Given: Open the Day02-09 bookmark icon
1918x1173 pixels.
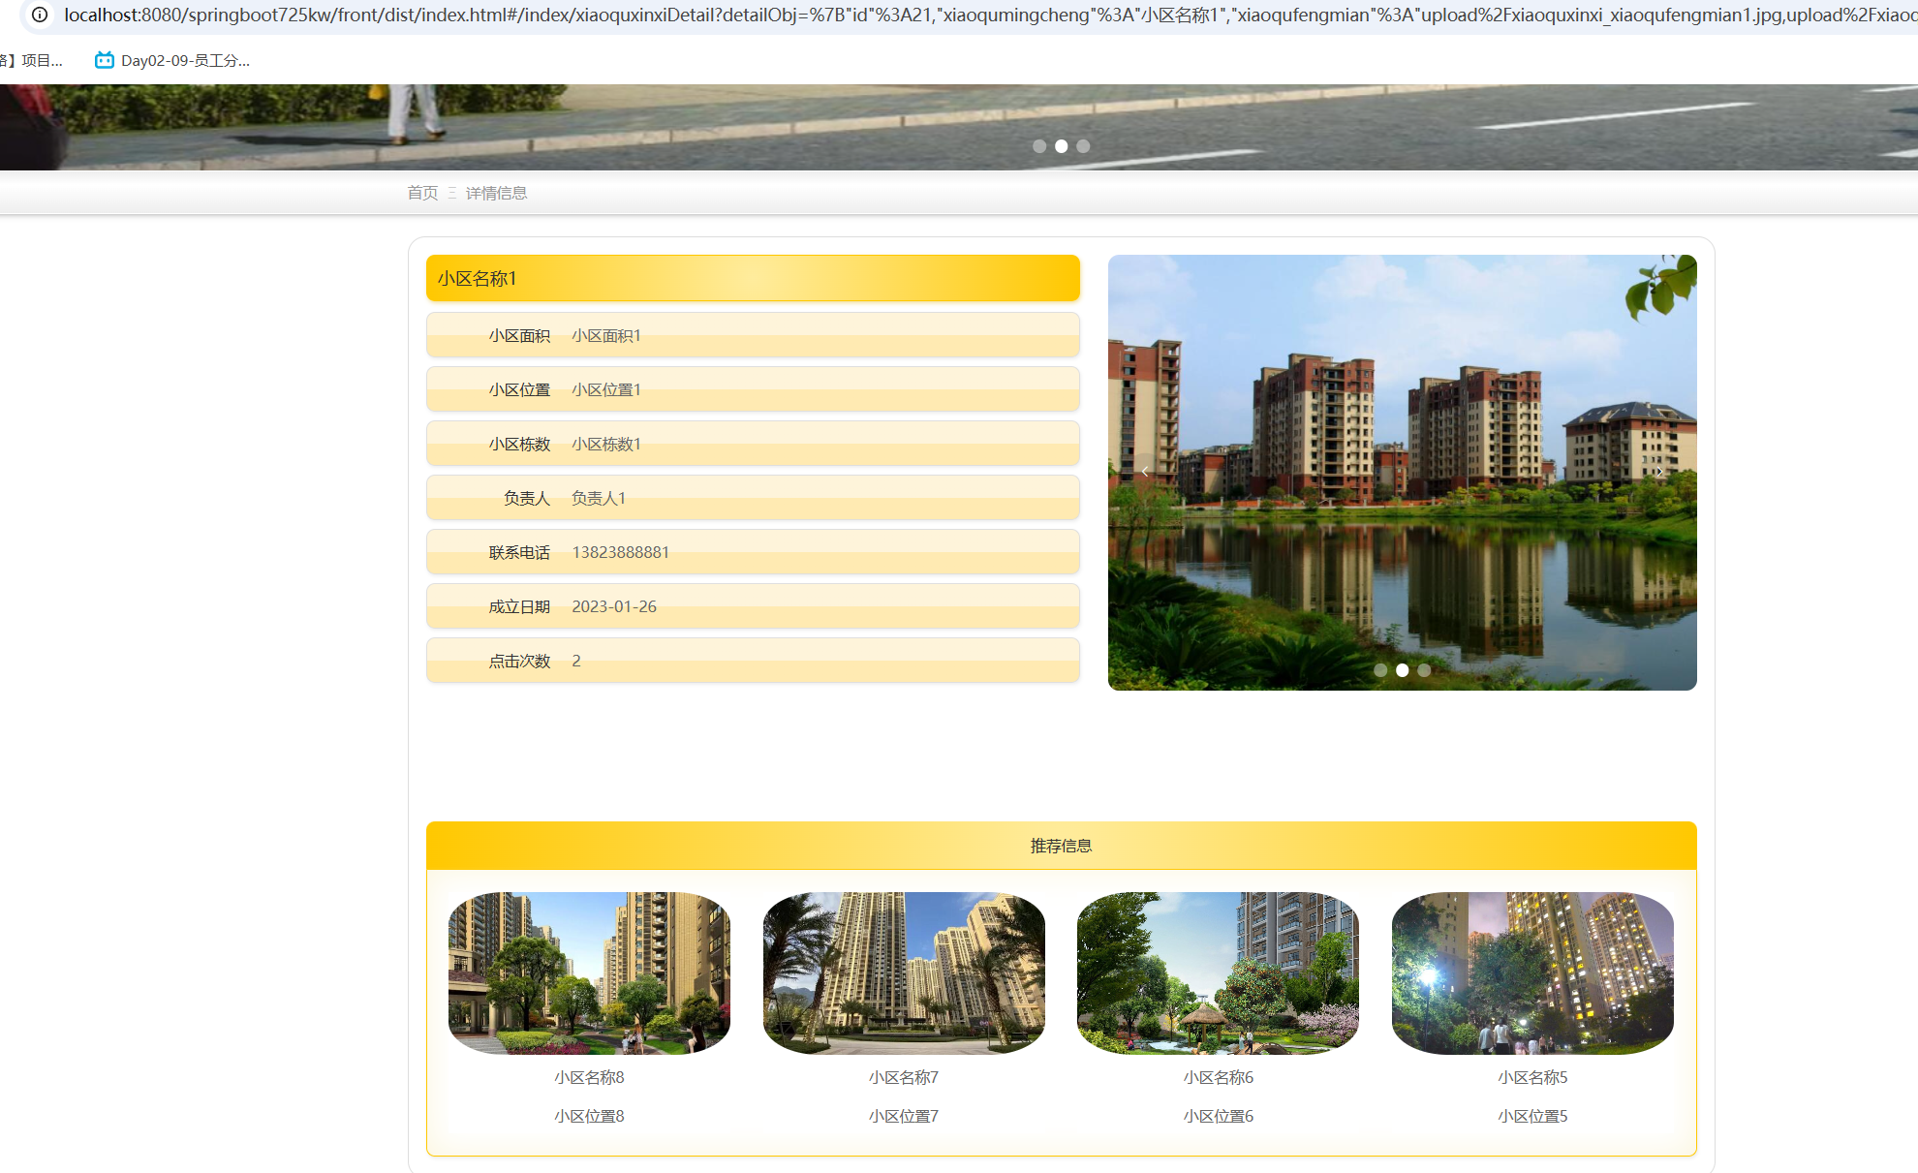Looking at the screenshot, I should pos(104,60).
